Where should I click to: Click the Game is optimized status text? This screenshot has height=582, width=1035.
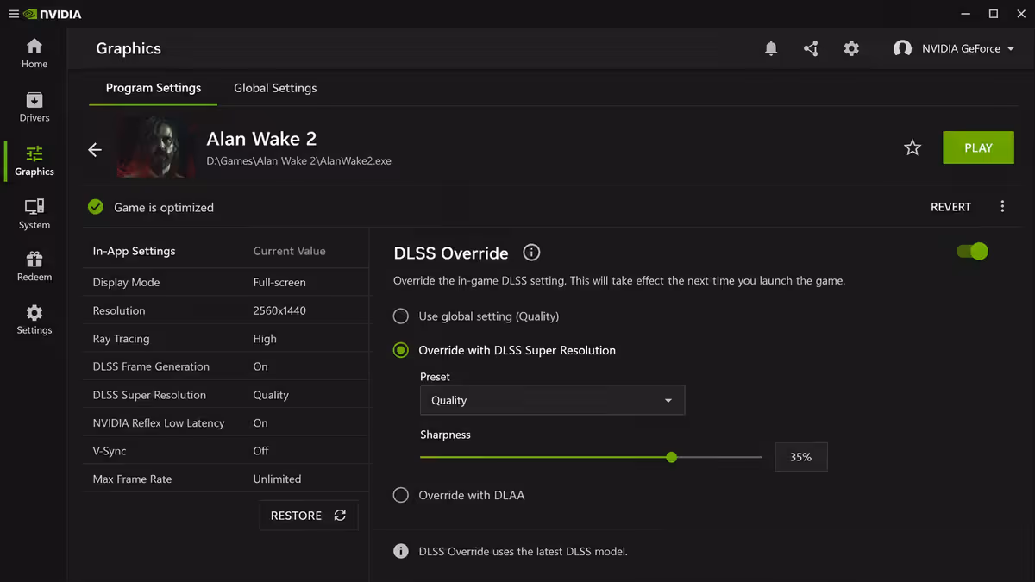[164, 208]
